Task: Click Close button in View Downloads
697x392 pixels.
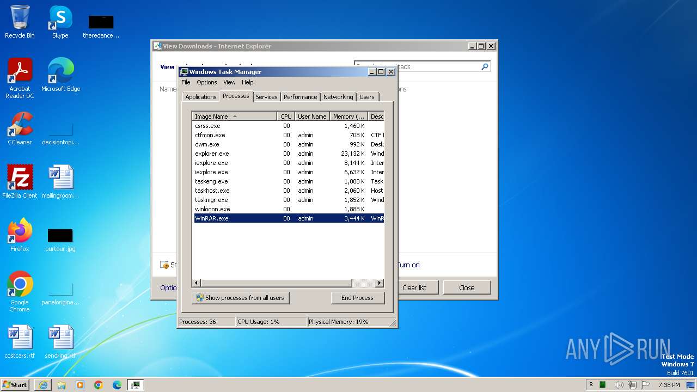Action: click(x=467, y=287)
